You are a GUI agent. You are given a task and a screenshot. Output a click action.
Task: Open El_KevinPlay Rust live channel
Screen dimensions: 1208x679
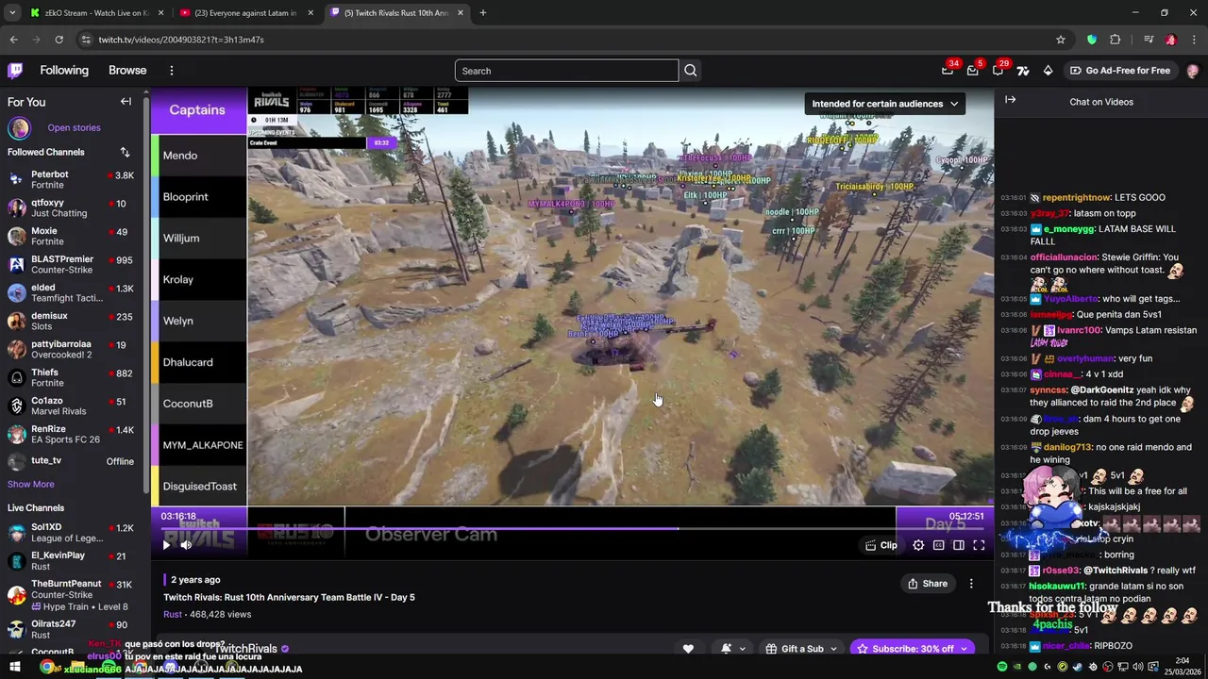point(75,561)
